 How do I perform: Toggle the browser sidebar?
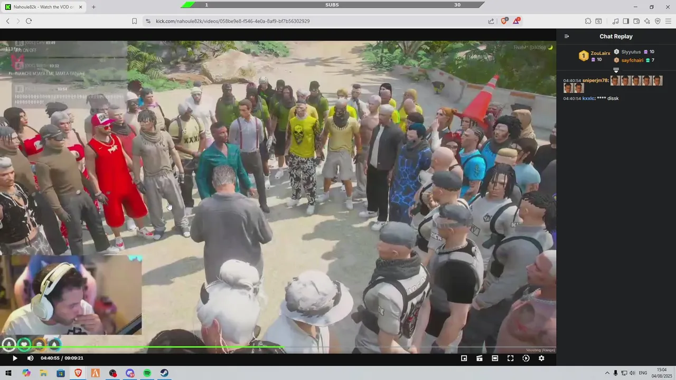pos(626,21)
